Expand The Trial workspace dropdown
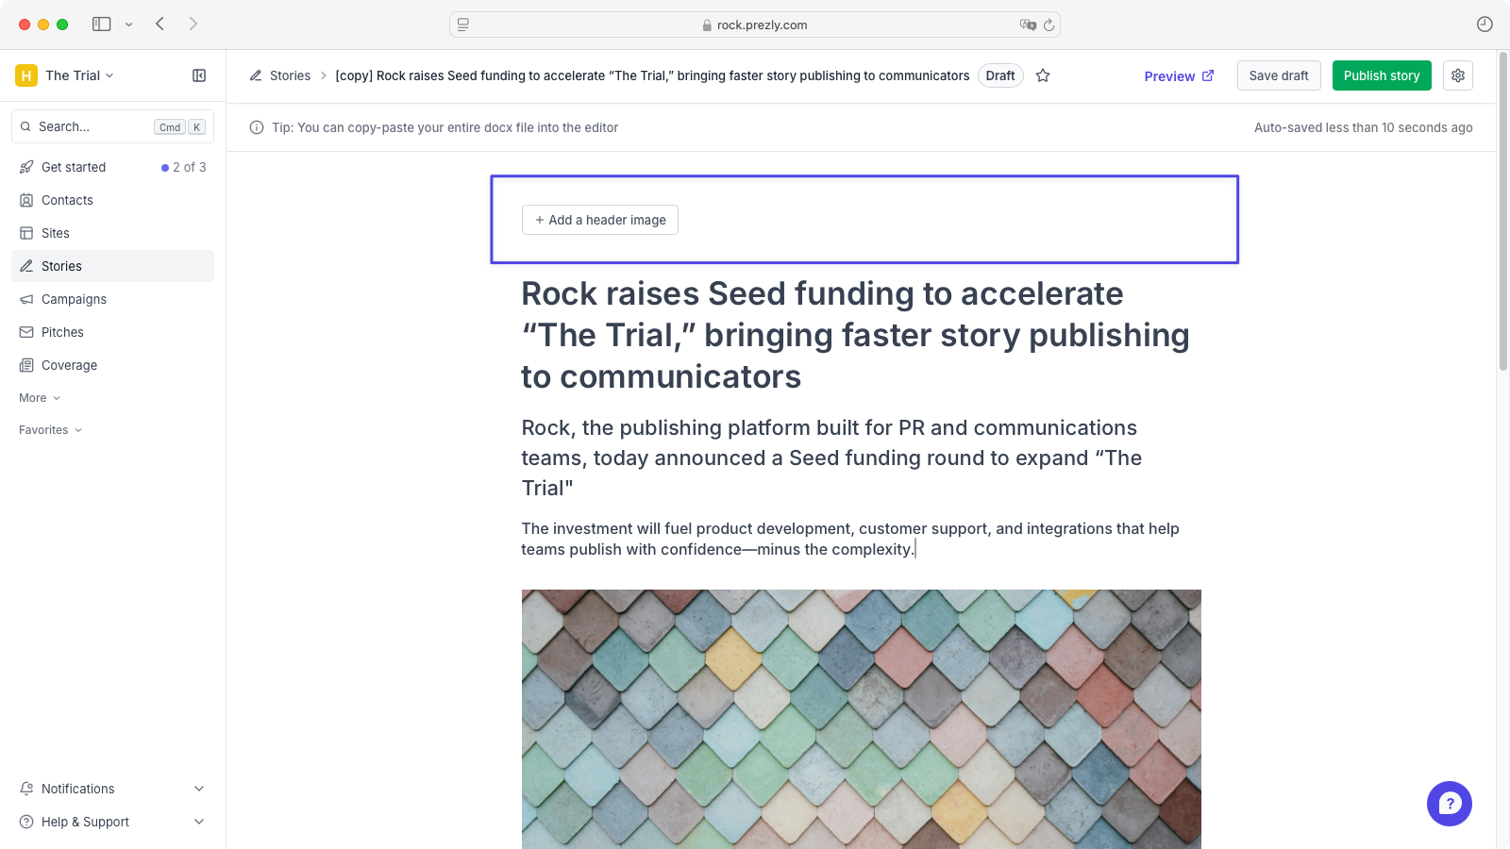Screen dimensions: 1510x849 click(80, 75)
